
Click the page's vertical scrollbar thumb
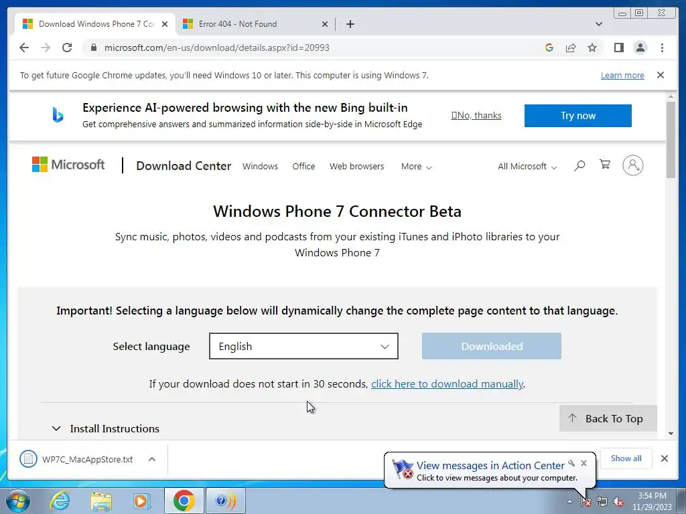671,139
